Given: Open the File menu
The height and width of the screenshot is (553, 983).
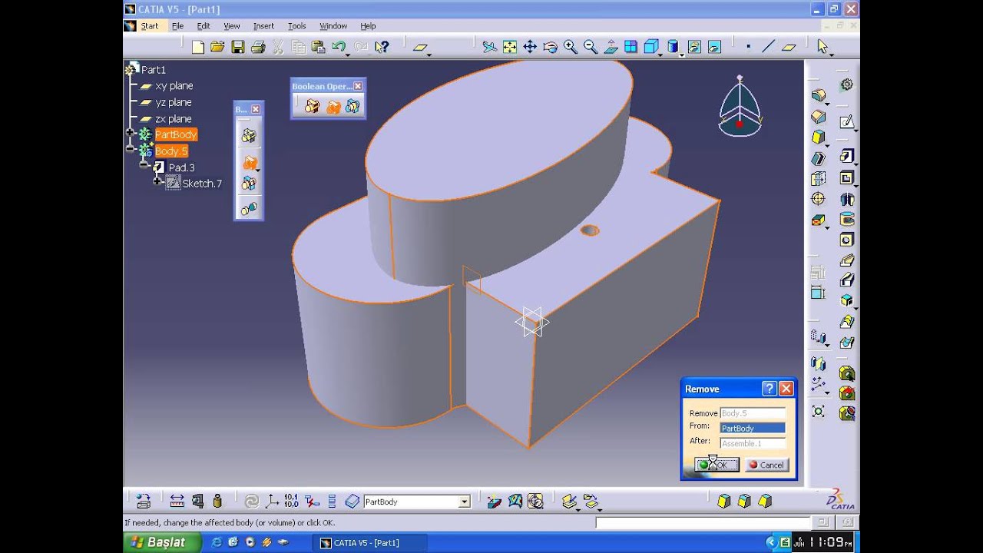Looking at the screenshot, I should coord(177,26).
